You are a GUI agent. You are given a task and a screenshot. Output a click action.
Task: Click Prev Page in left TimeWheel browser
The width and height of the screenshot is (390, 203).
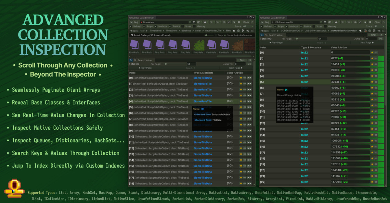[x=145, y=68]
